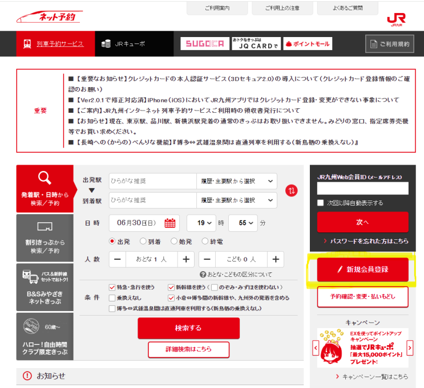This screenshot has width=424, height=388.
Task: Open the SUGOCA banner
Action: (x=205, y=44)
